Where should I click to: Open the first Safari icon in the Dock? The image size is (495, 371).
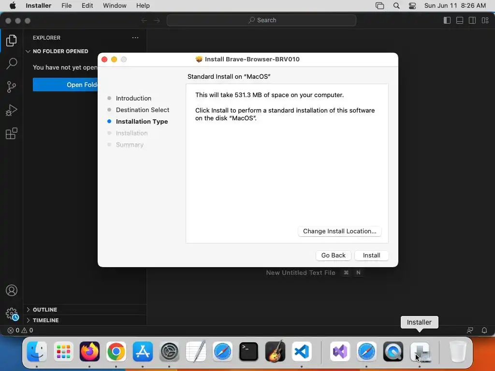(x=222, y=352)
